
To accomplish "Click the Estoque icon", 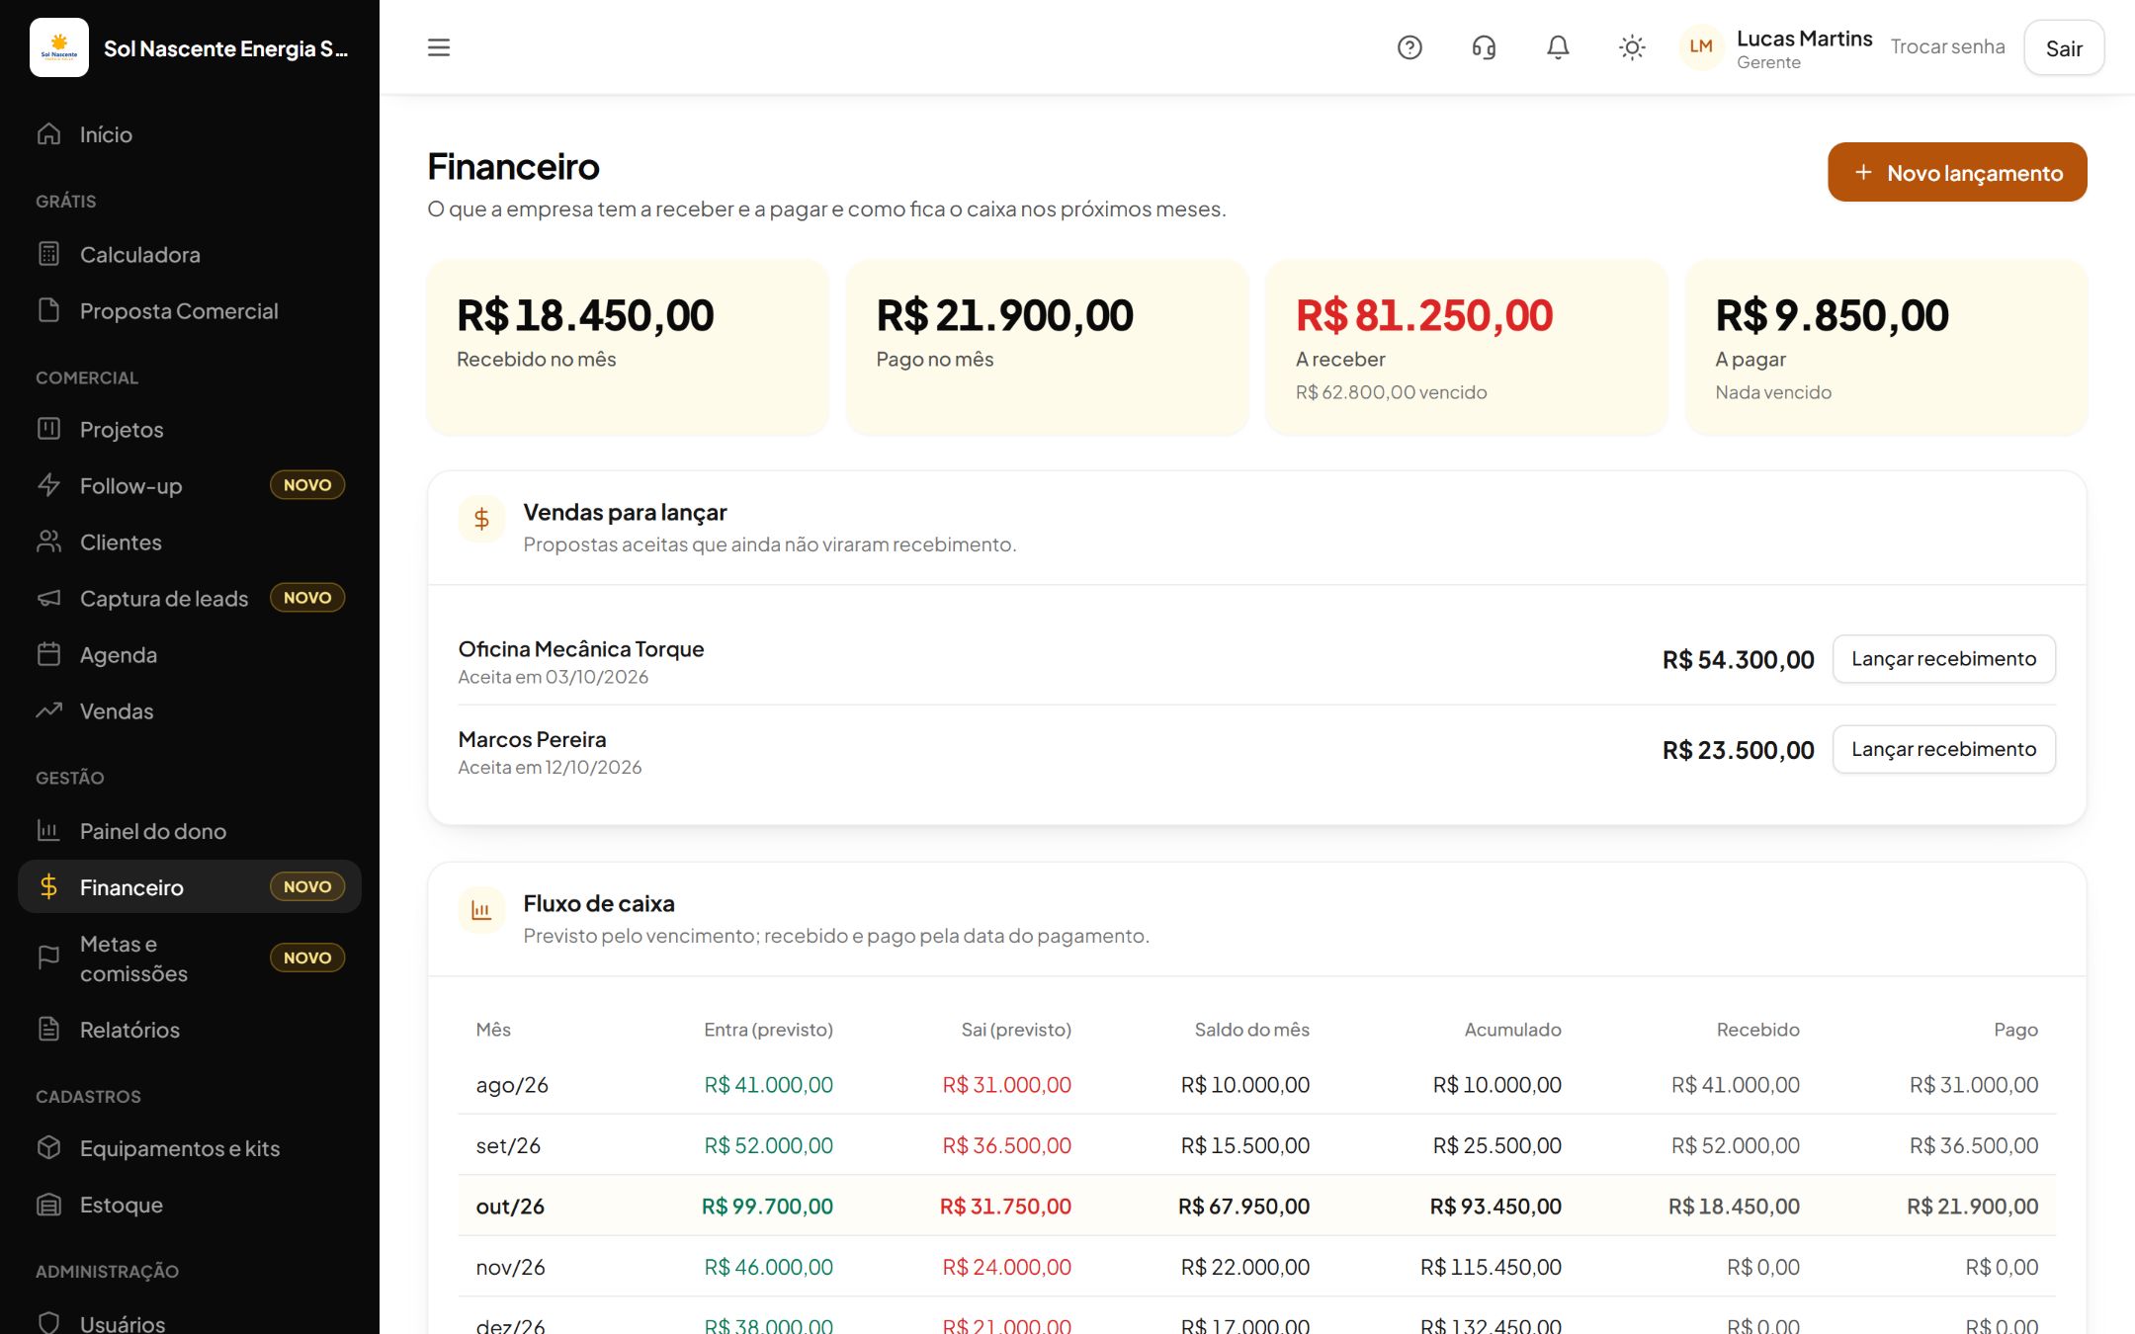I will 49,1204.
